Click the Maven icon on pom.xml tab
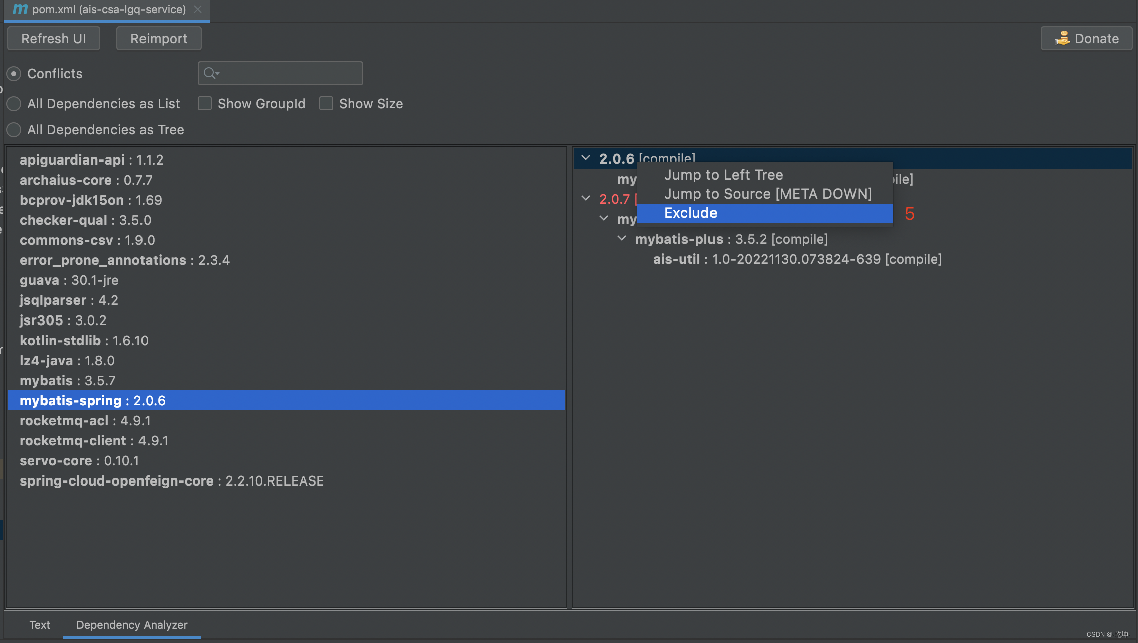 point(20,9)
